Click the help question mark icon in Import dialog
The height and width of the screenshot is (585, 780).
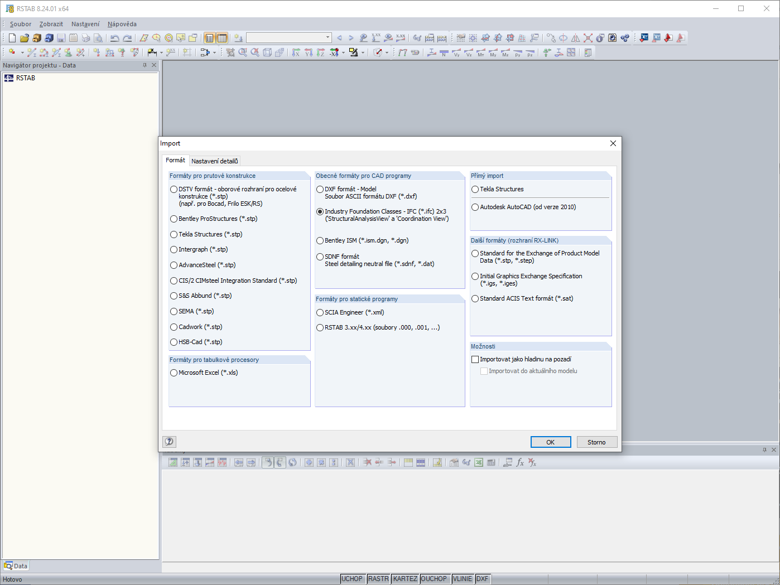pos(169,442)
